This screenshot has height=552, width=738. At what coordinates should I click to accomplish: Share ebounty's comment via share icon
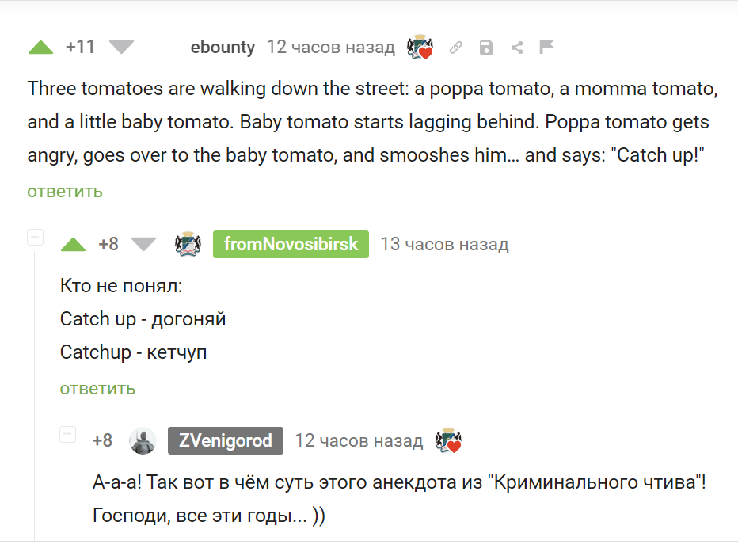517,48
